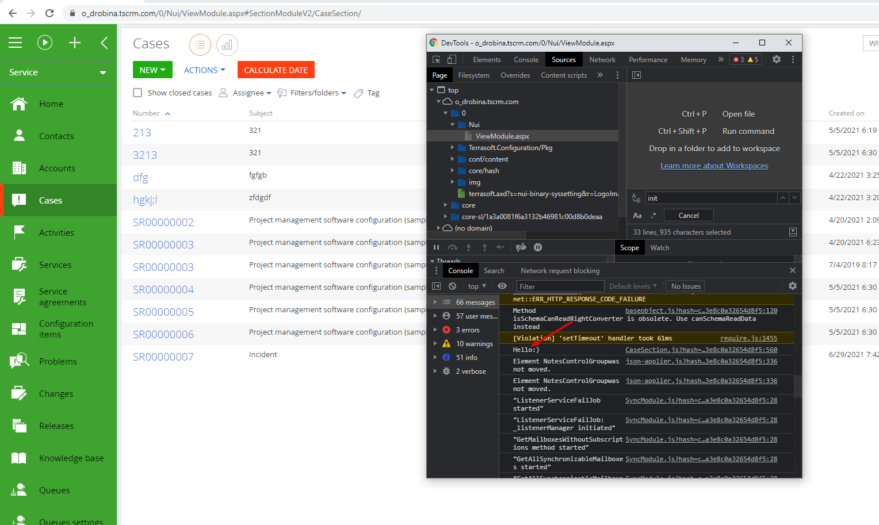Open Network request blocking drawer tab

coord(560,271)
